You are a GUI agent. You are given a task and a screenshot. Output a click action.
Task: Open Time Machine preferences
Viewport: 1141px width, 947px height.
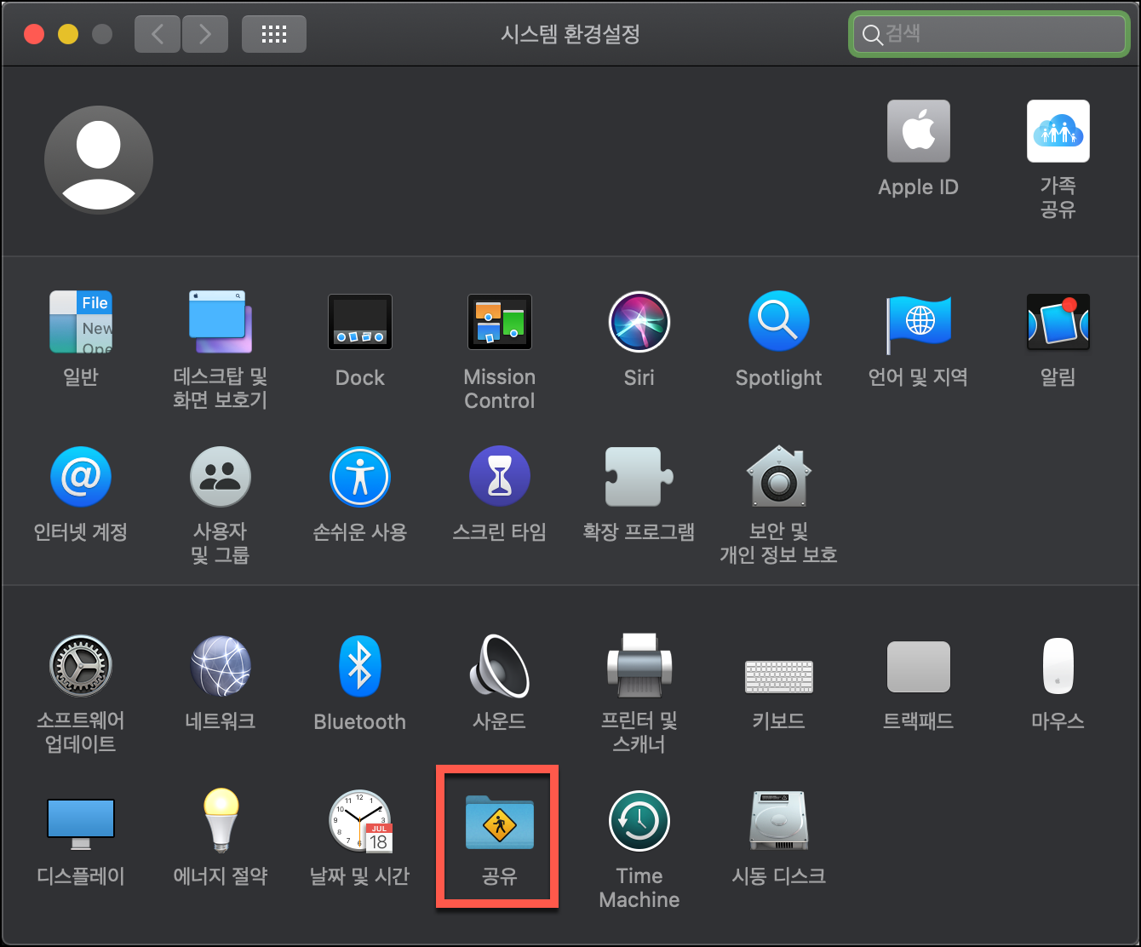(x=639, y=820)
